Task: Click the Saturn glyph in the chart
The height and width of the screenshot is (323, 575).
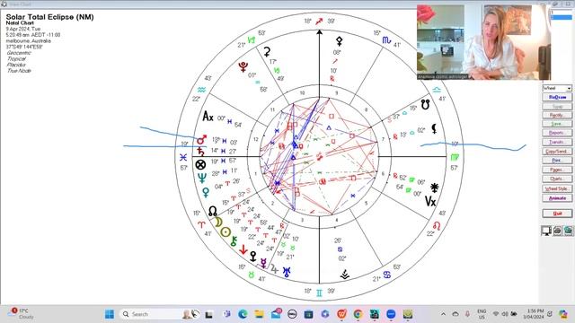Action: [x=200, y=152]
